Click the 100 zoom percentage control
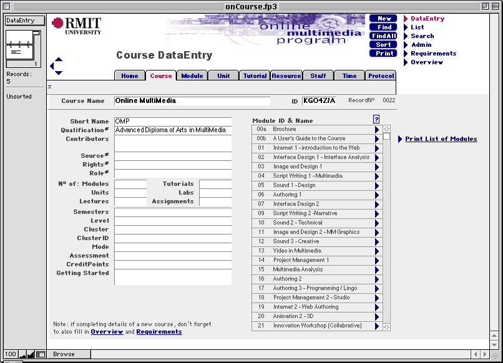This screenshot has height=363, width=503. click(x=9, y=354)
